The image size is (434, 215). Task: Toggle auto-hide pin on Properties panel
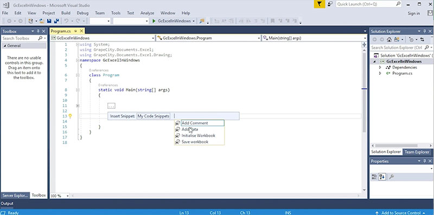[425, 161]
